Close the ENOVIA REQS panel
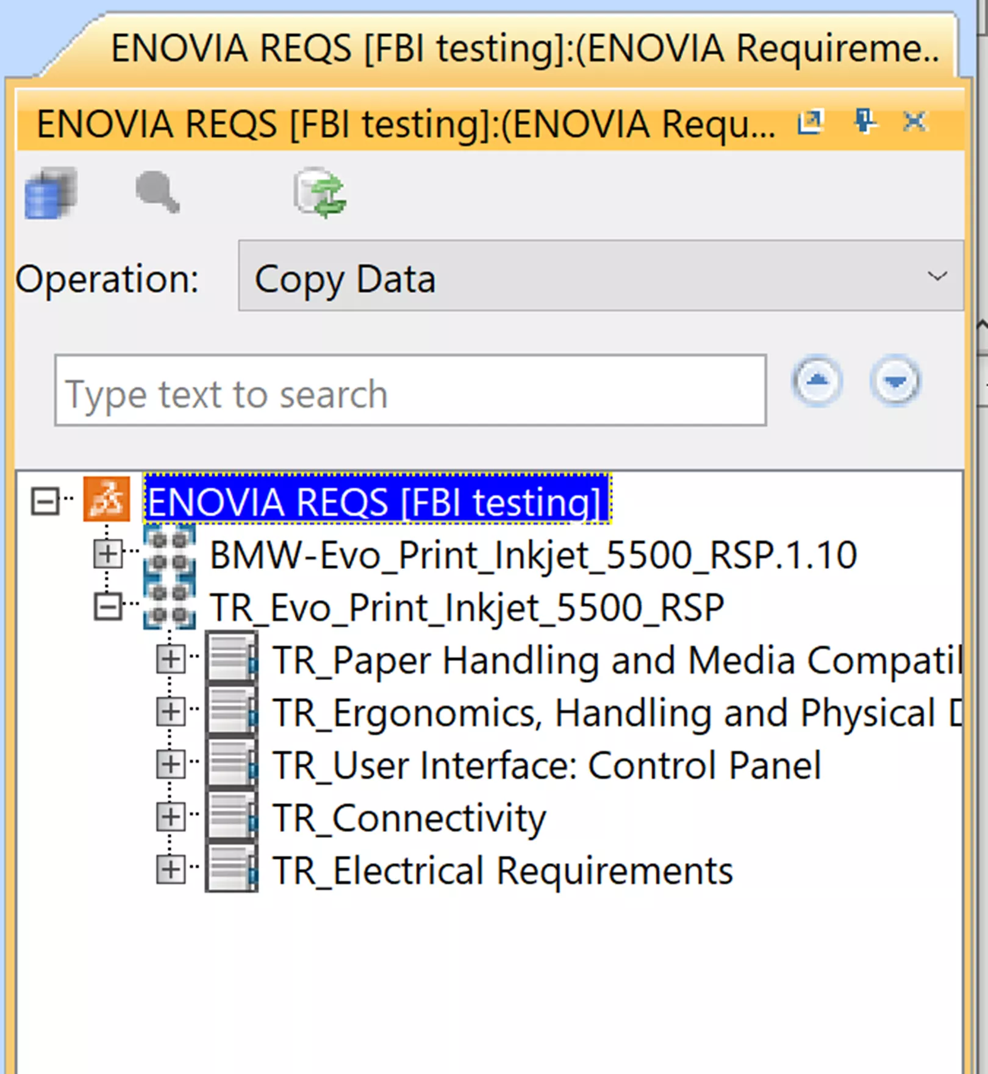This screenshot has width=988, height=1074. (x=914, y=121)
